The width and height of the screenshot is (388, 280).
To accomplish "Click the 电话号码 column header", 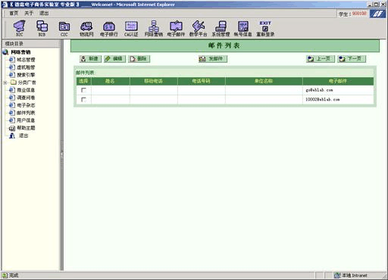I will pyautogui.click(x=202, y=81).
